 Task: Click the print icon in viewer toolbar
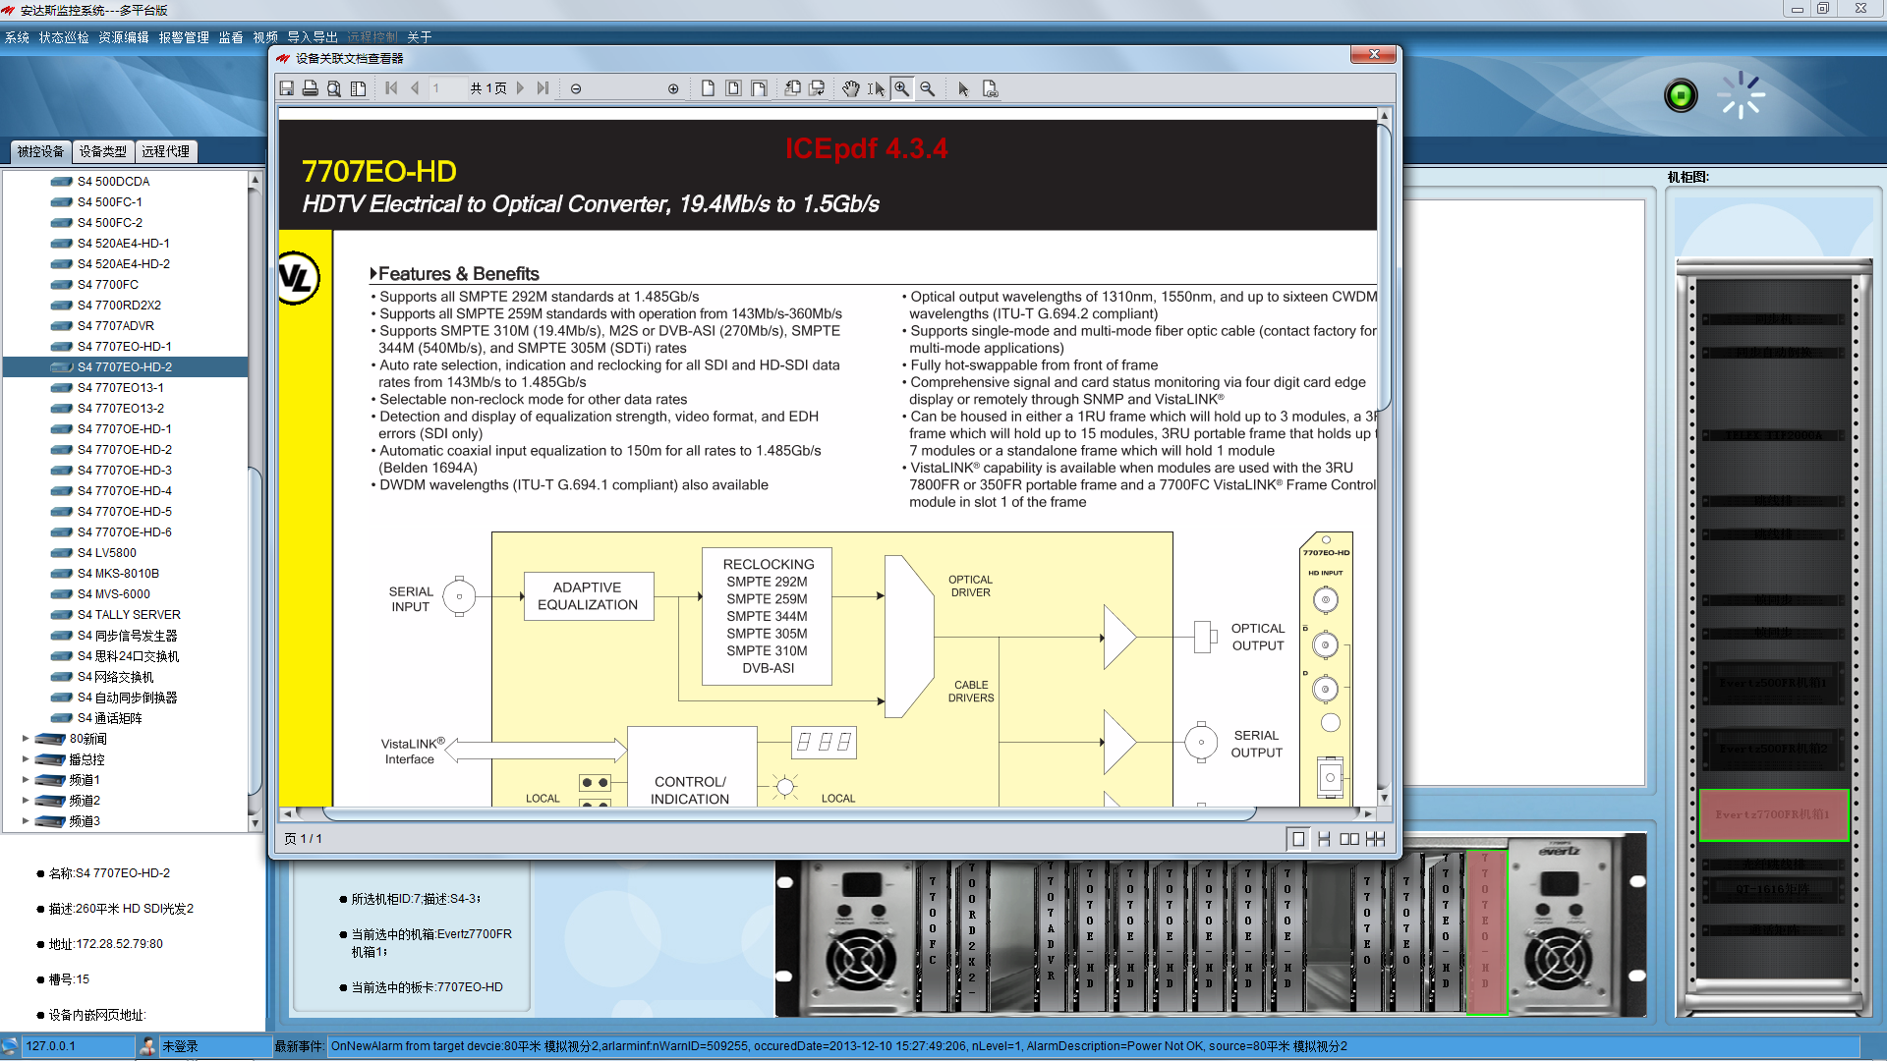point(311,88)
